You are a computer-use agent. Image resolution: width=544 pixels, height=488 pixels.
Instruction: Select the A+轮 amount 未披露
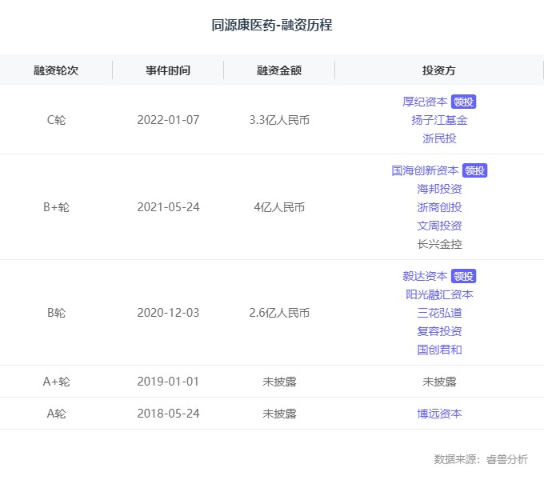coord(279,382)
